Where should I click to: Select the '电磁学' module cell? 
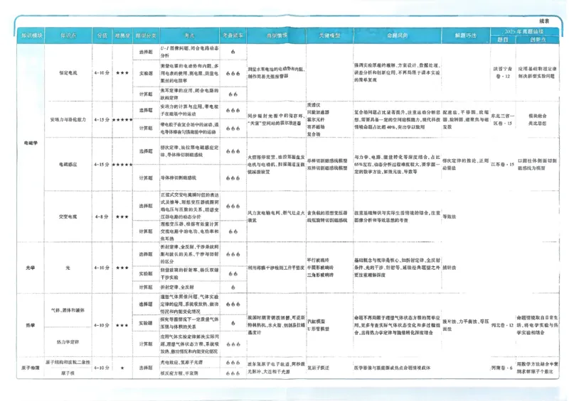[x=31, y=143]
